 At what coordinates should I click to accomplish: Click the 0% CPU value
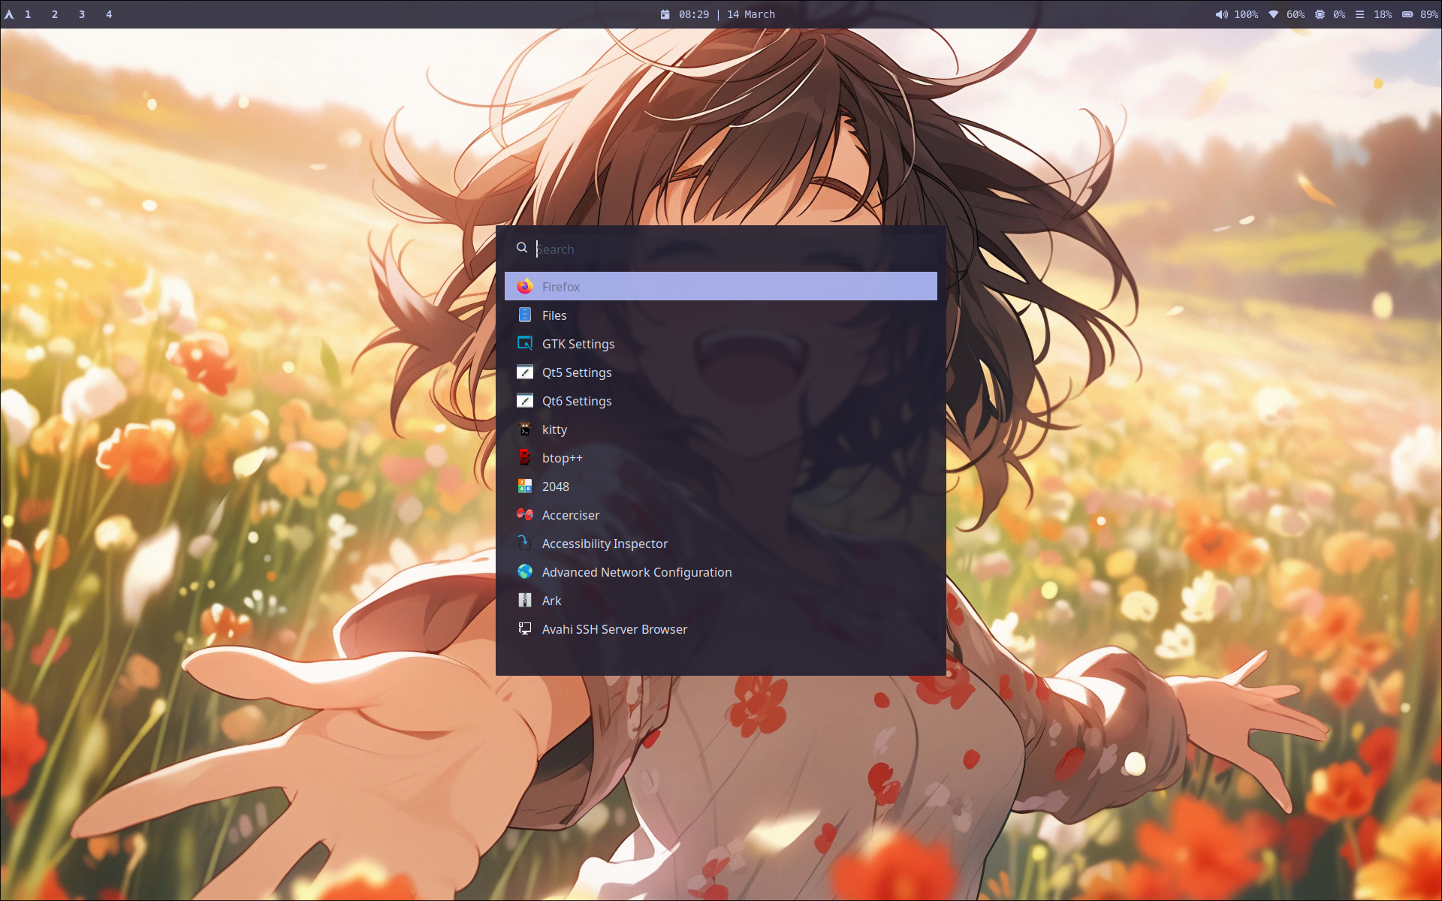1339,14
